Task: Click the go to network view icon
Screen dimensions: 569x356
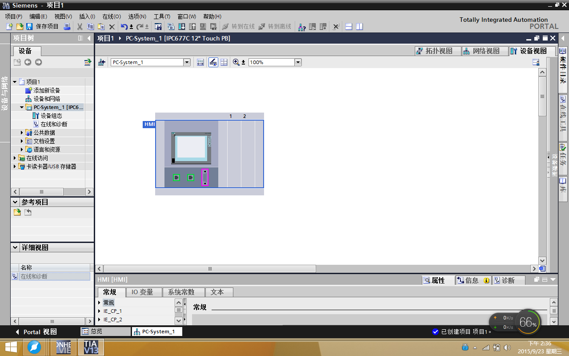Action: [101, 62]
